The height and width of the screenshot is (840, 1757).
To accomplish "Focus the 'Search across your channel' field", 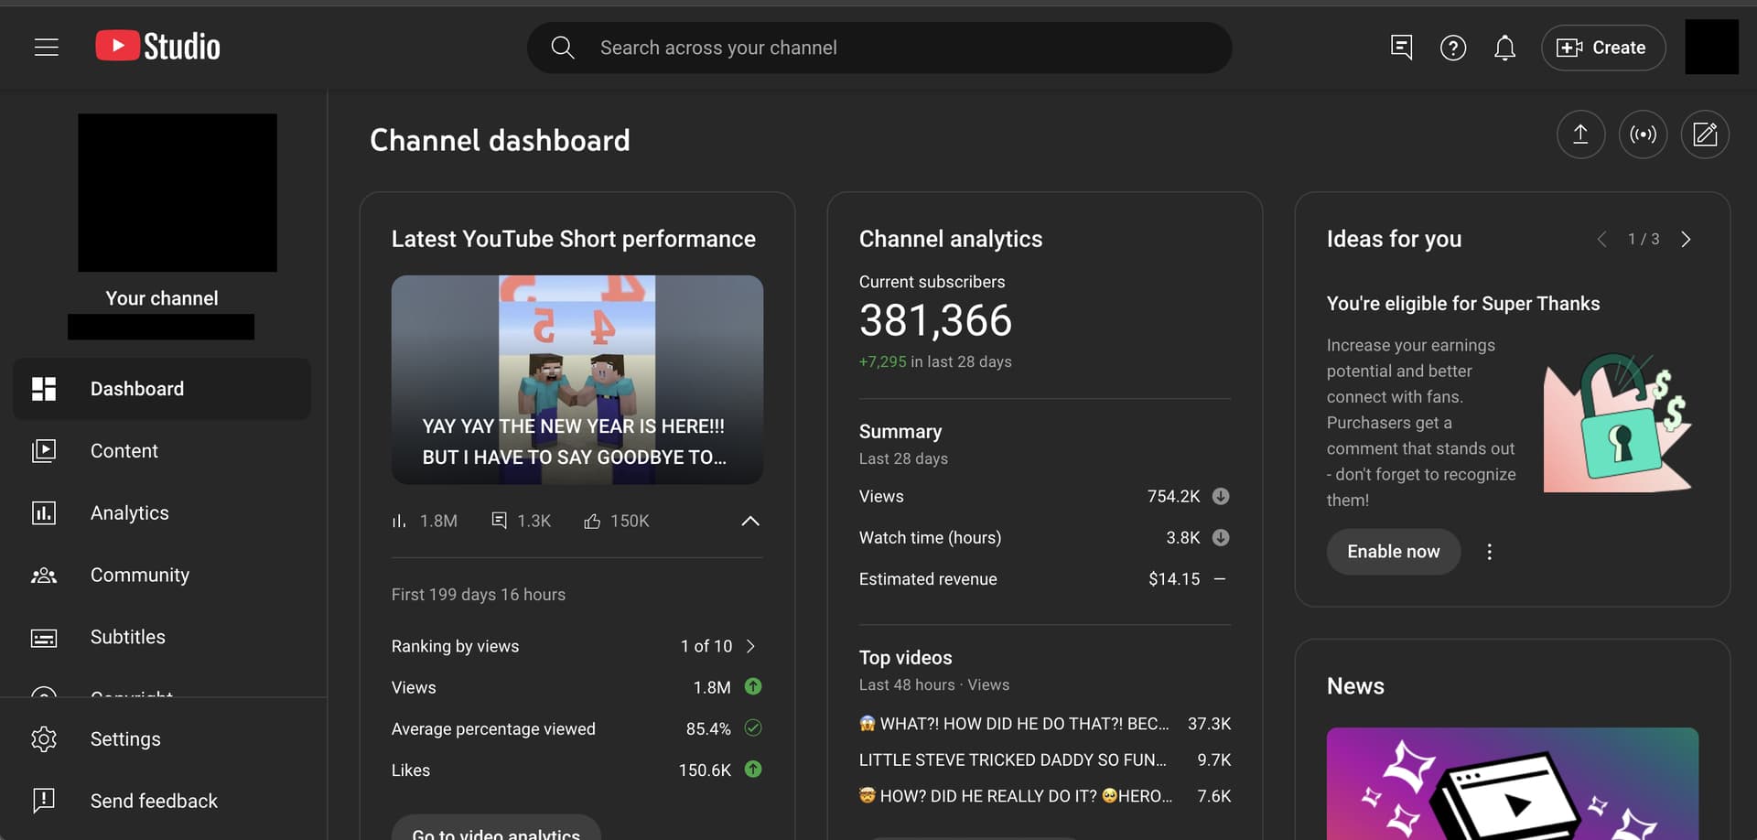I will 878,48.
